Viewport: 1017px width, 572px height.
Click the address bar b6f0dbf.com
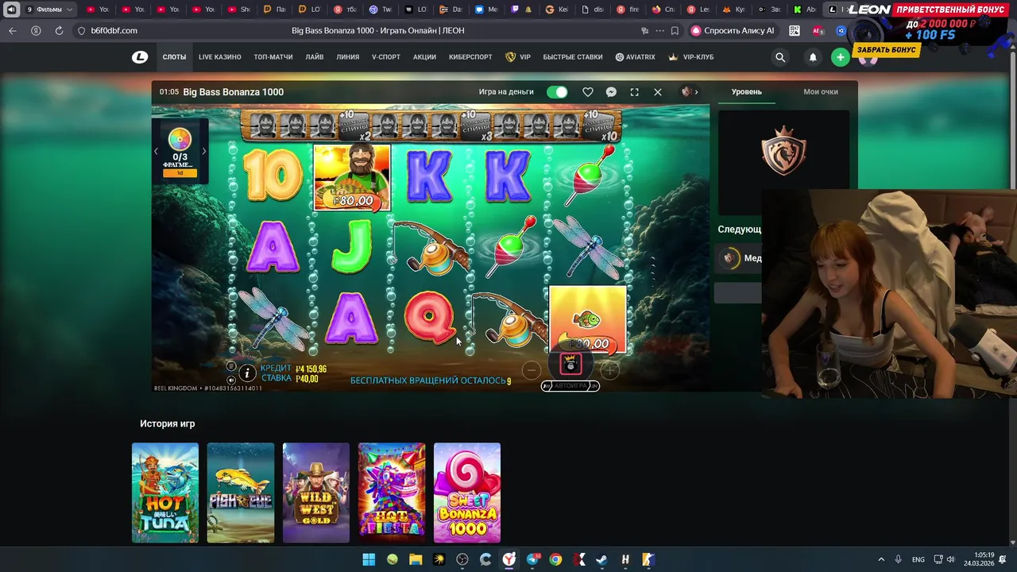pos(114,30)
